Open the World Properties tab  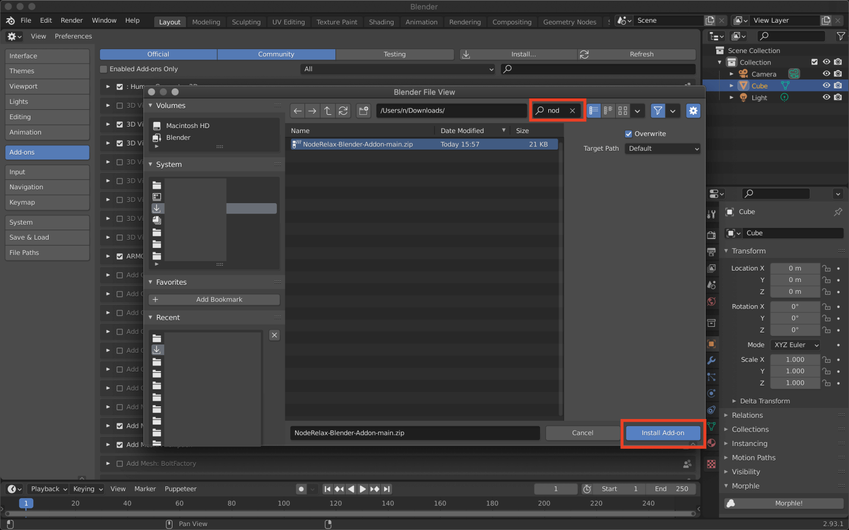(712, 301)
